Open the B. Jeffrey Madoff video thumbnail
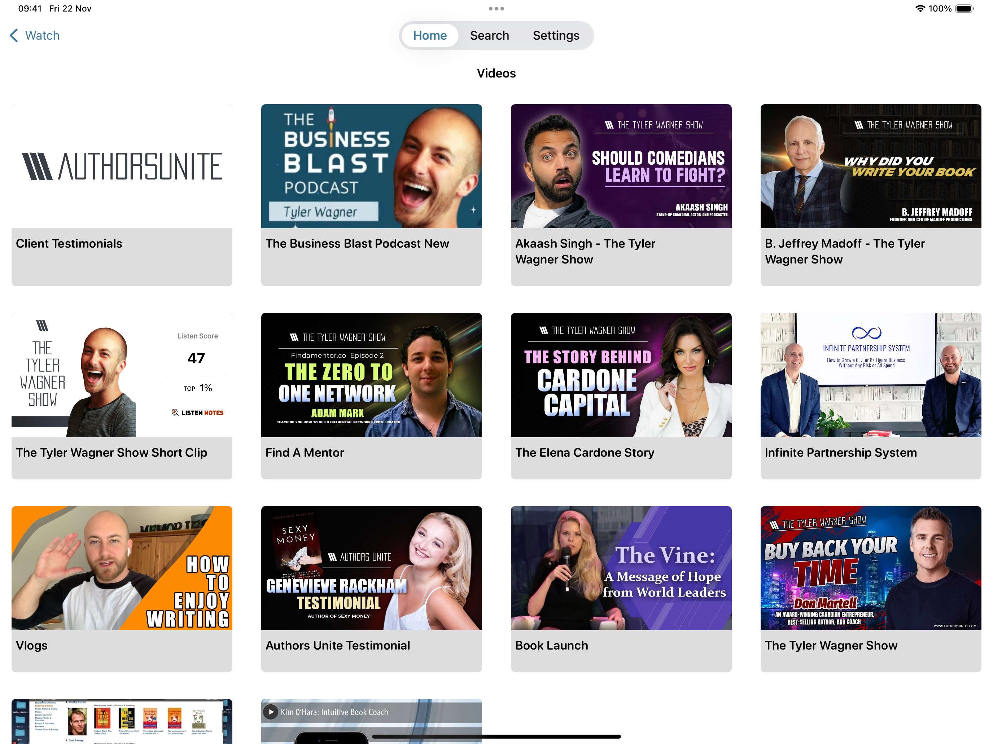The image size is (993, 744). pyautogui.click(x=870, y=167)
